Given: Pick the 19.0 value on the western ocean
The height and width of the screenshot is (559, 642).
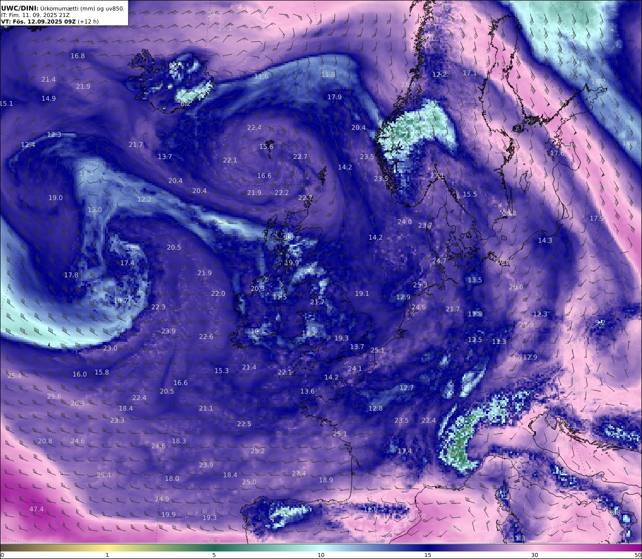Looking at the screenshot, I should click(56, 198).
